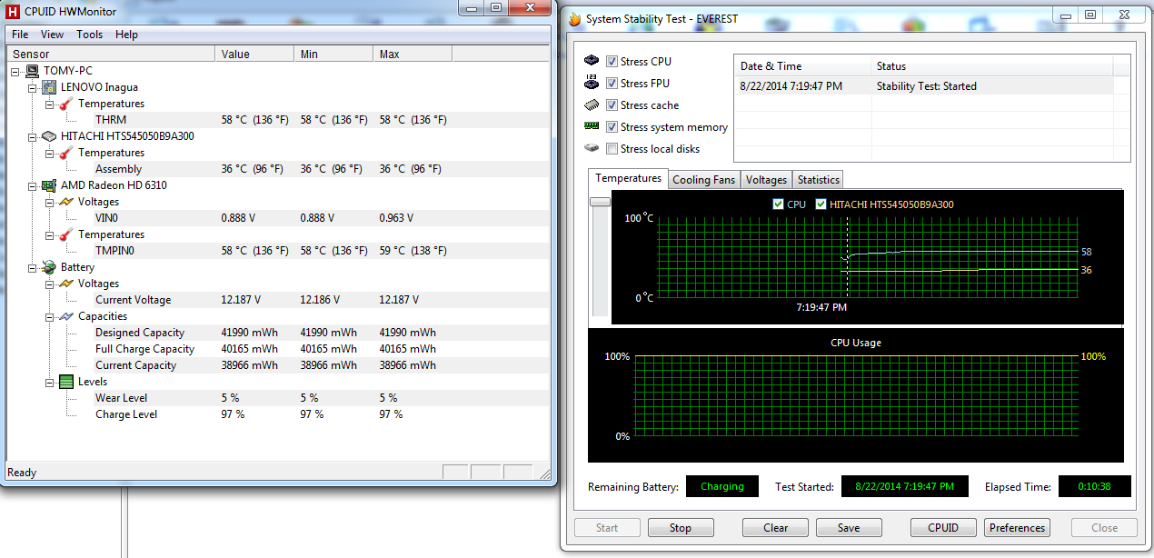Click the Clear button
1154x558 pixels.
pos(775,528)
